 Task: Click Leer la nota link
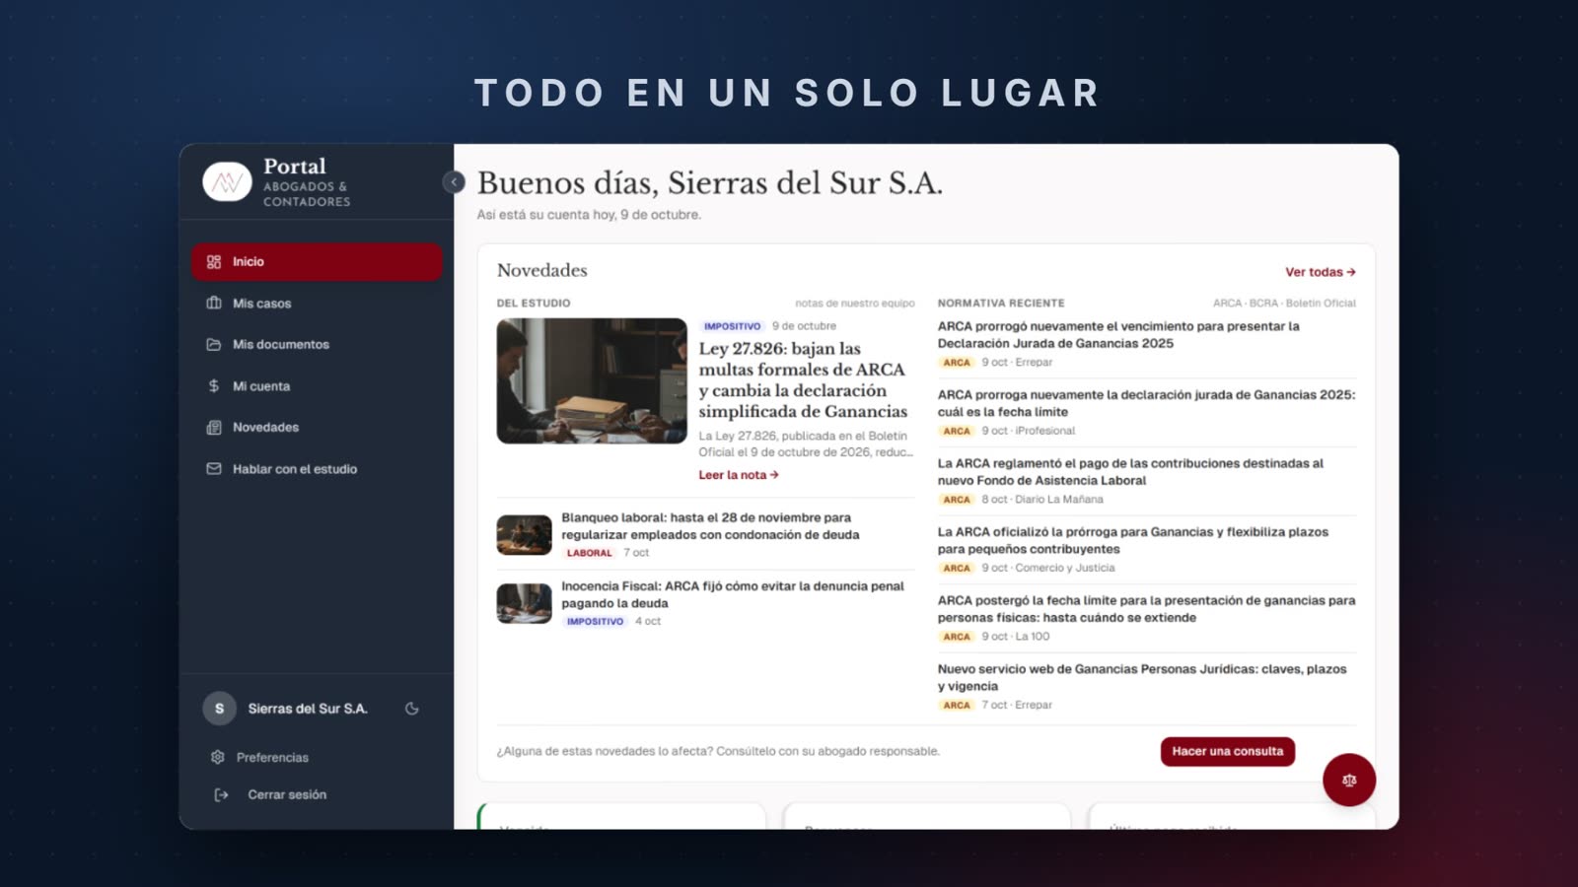[x=739, y=475]
